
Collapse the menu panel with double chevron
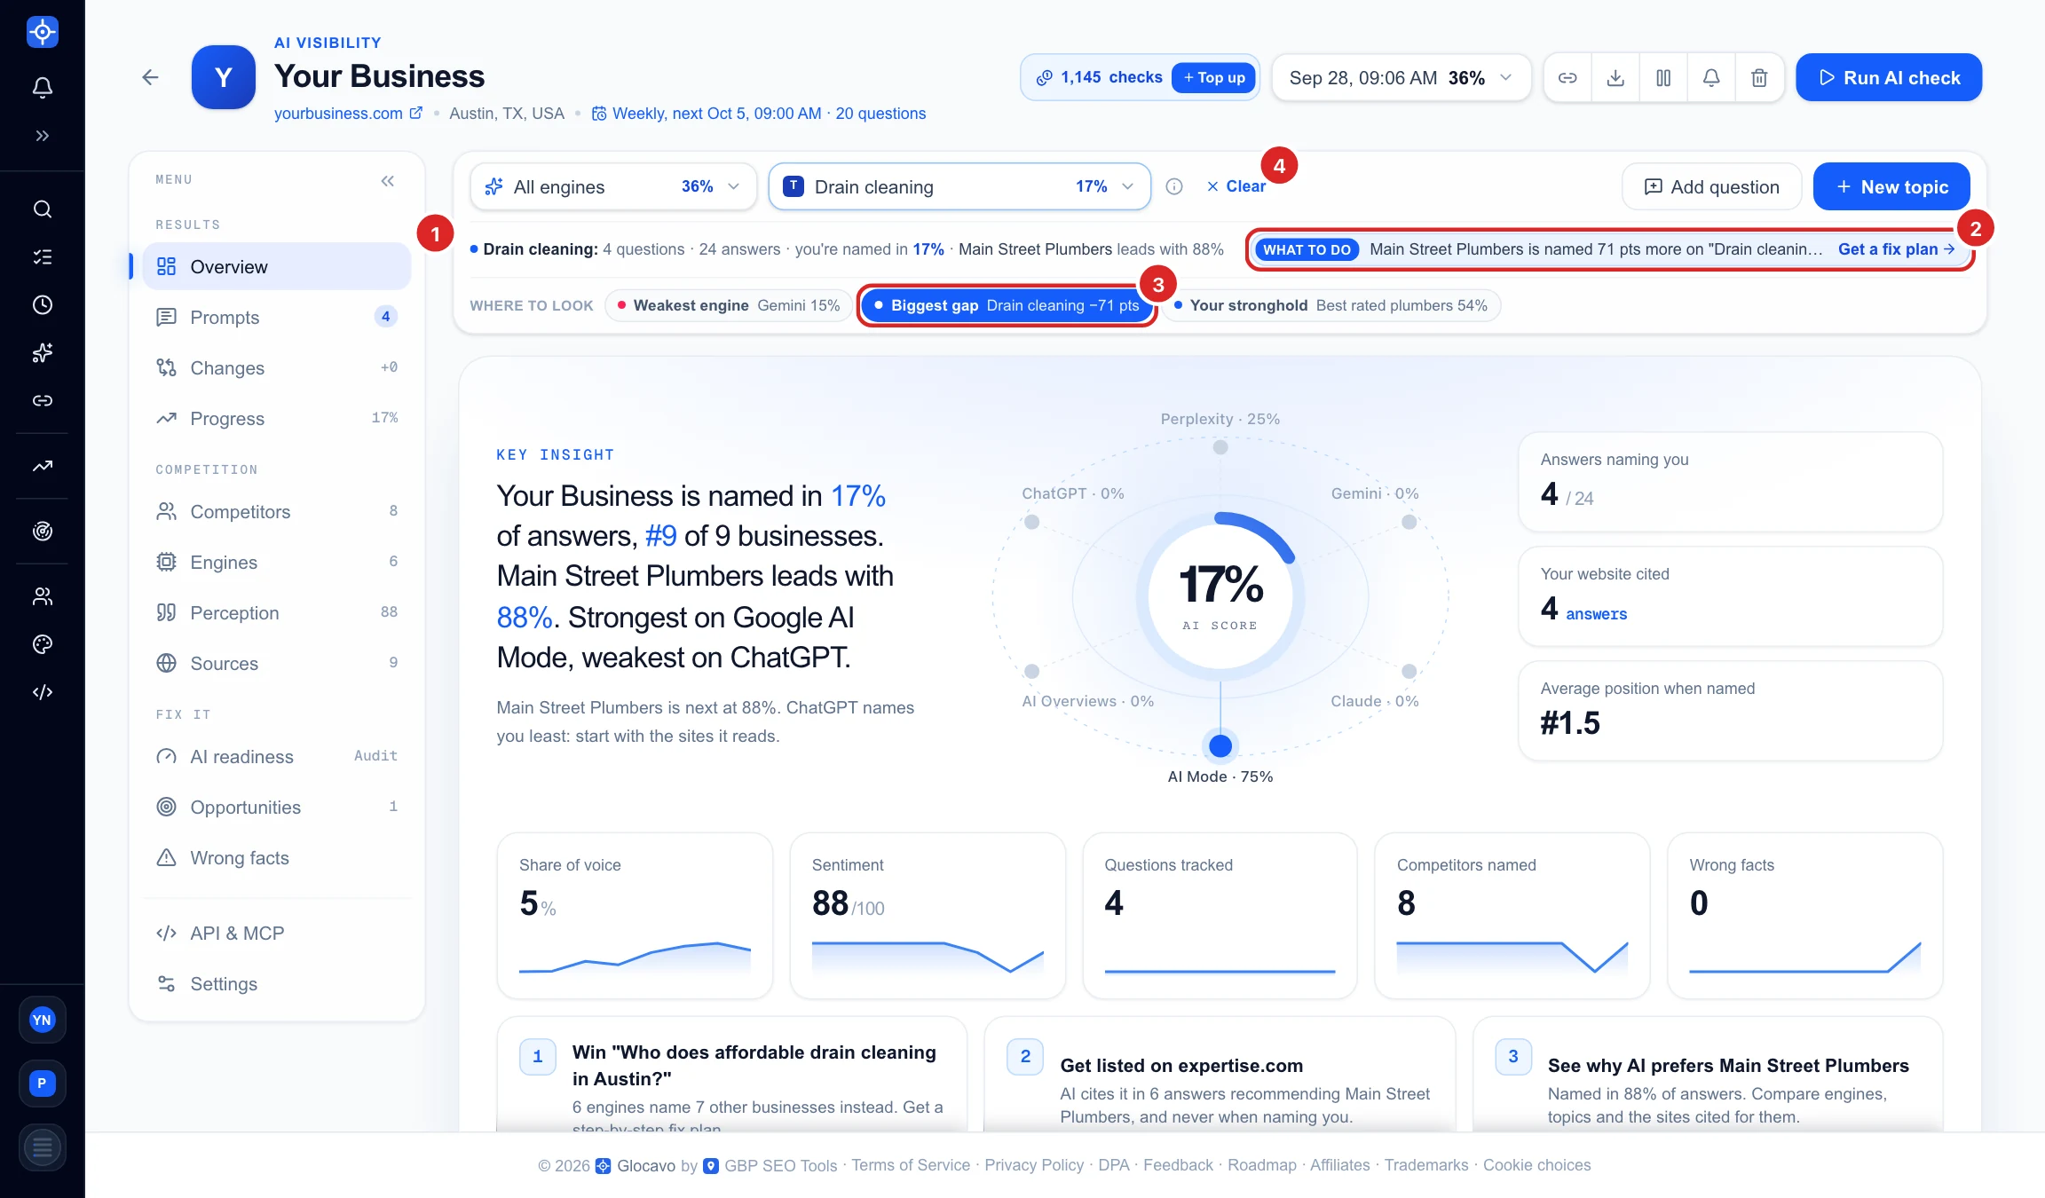(388, 181)
